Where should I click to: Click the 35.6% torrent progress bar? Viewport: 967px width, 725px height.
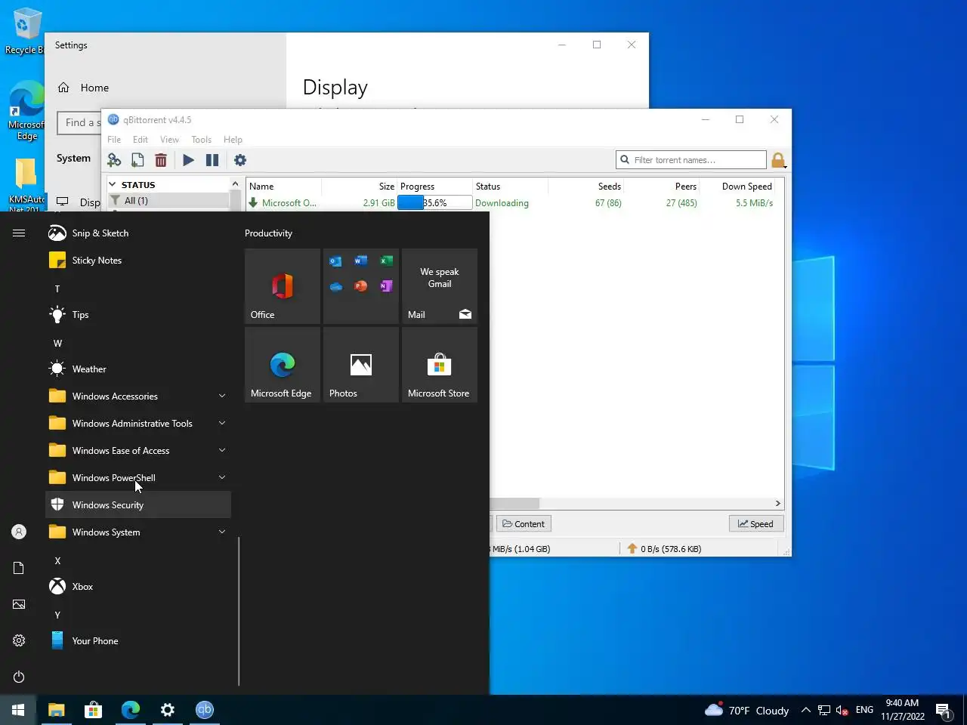click(x=435, y=203)
